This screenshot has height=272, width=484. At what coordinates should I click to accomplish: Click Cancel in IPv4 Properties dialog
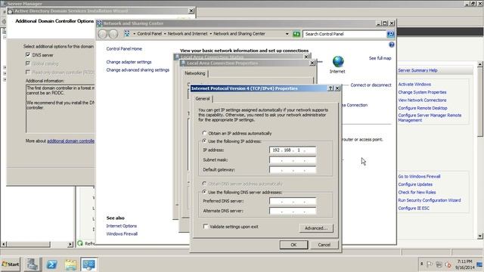(x=324, y=245)
